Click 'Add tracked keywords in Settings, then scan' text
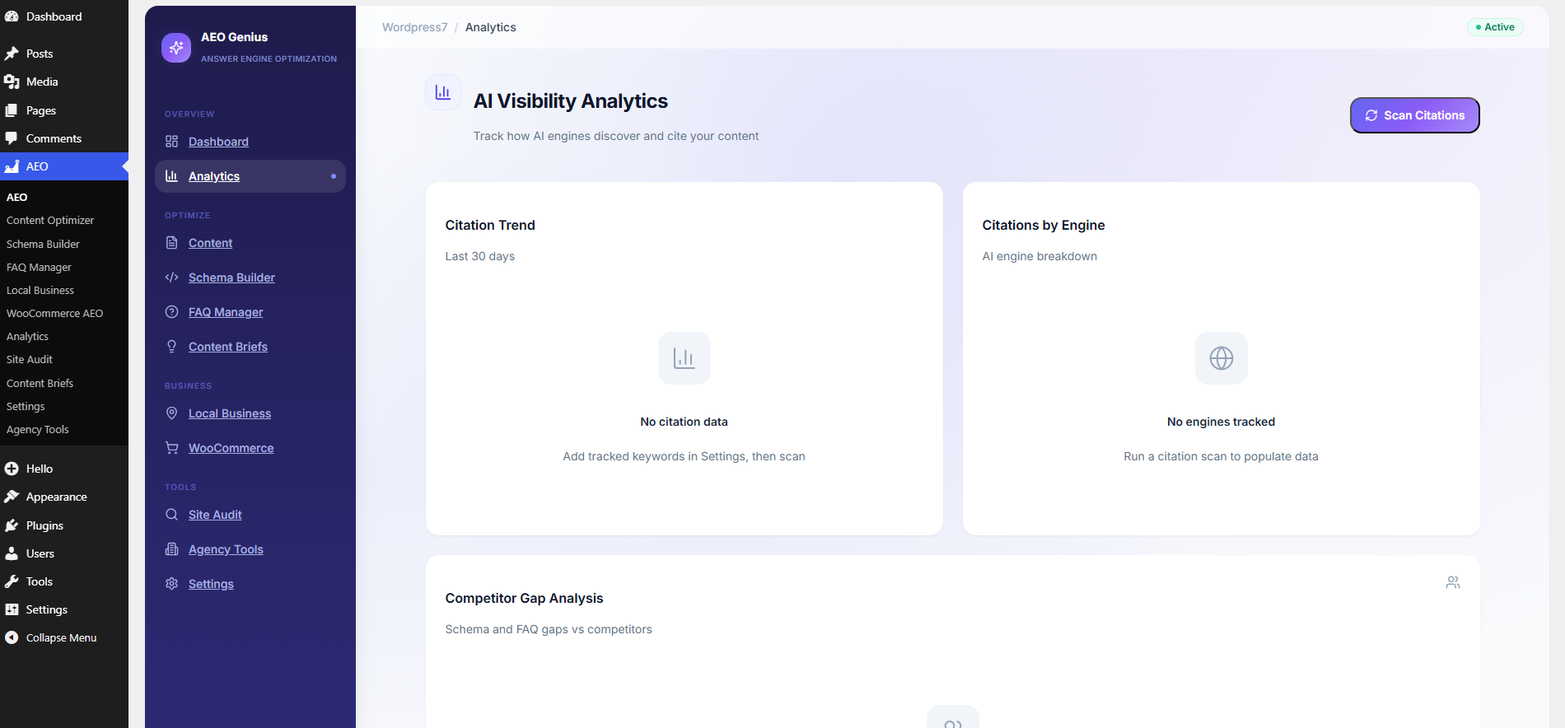Viewport: 1565px width, 728px height. click(x=684, y=456)
